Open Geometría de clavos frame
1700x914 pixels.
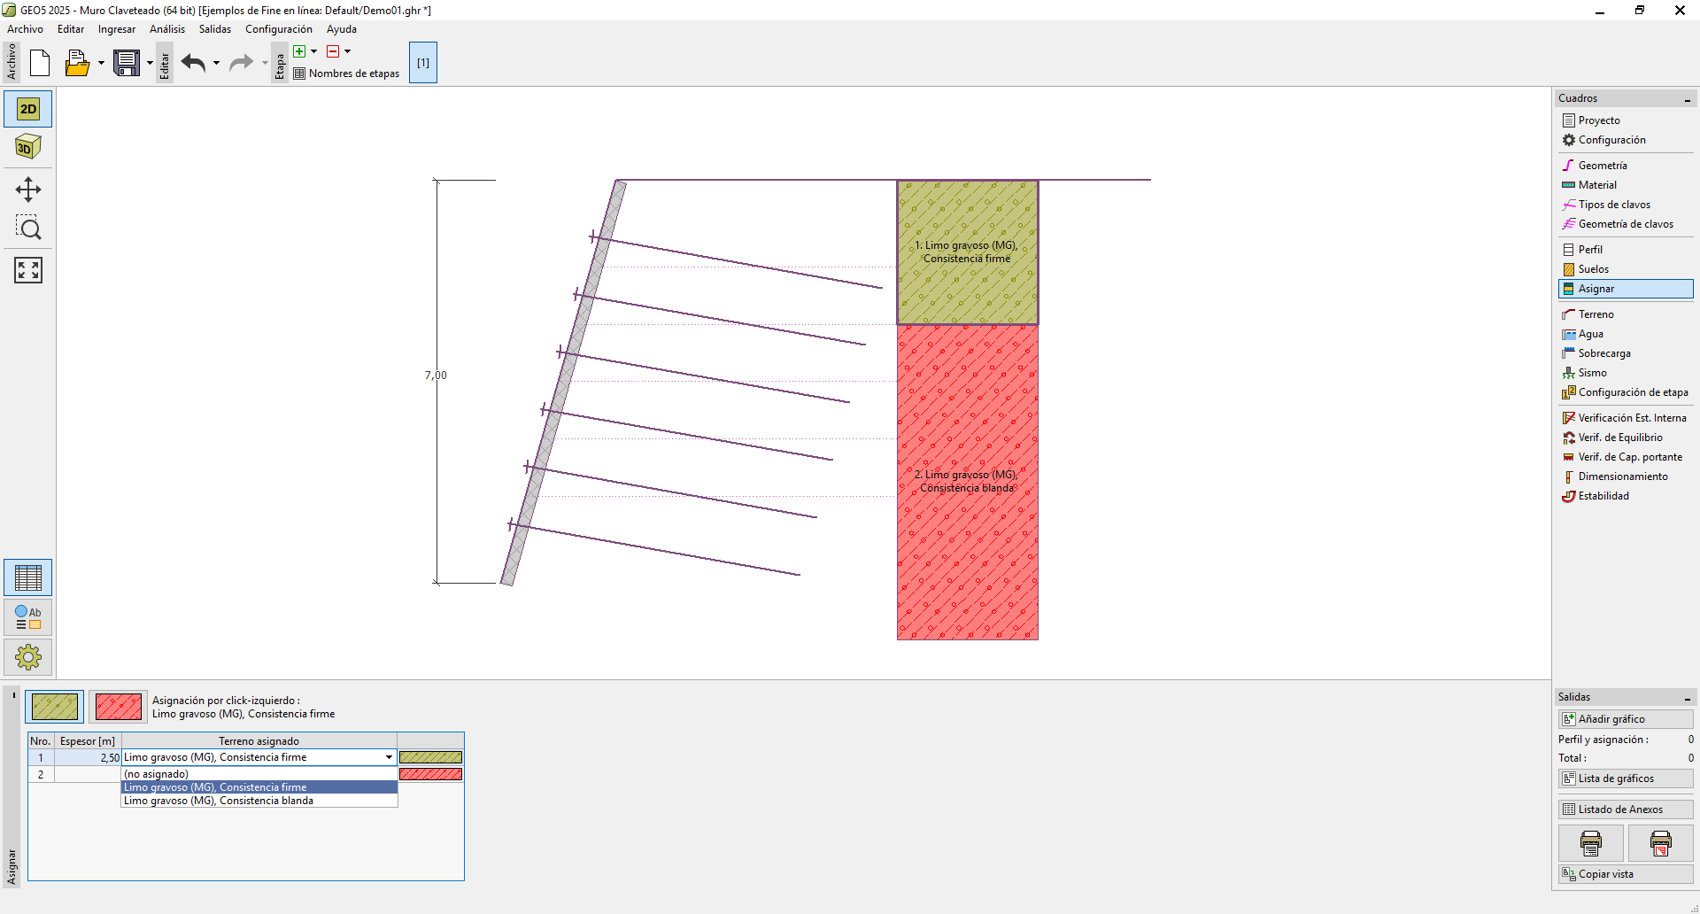(1626, 224)
